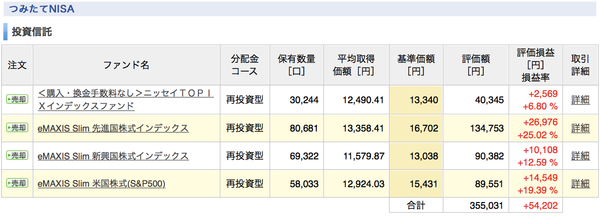The width and height of the screenshot is (600, 216).
Task: Click 売却 icon for eMAXIS Slim 米国株式(S&P500)
Action: [17, 183]
